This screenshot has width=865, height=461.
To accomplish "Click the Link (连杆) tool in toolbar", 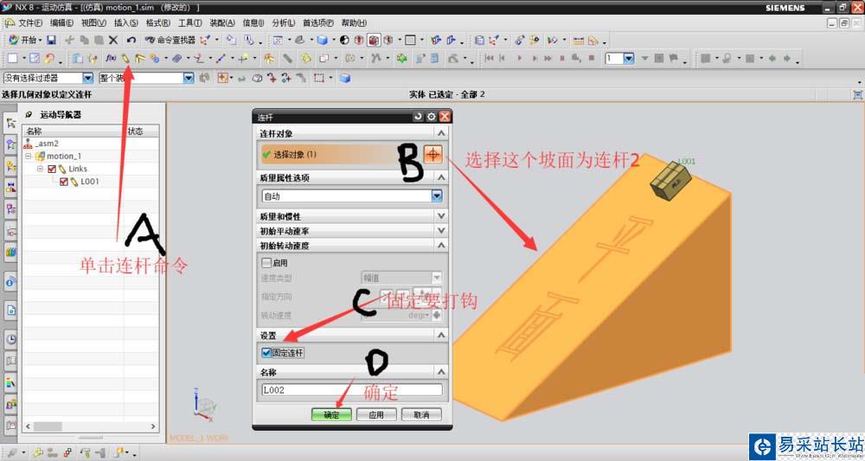I will pos(125,58).
